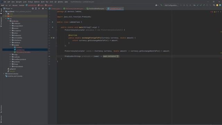This screenshot has height=125, width=222.
Task: Hide the Project tool window
Action: pos(46,9)
